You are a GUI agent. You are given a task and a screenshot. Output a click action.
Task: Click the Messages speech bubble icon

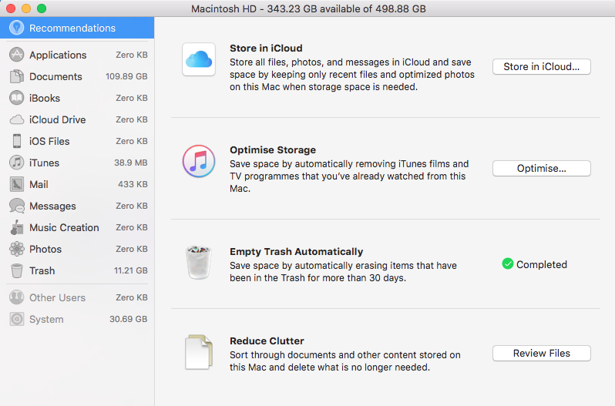(16, 206)
